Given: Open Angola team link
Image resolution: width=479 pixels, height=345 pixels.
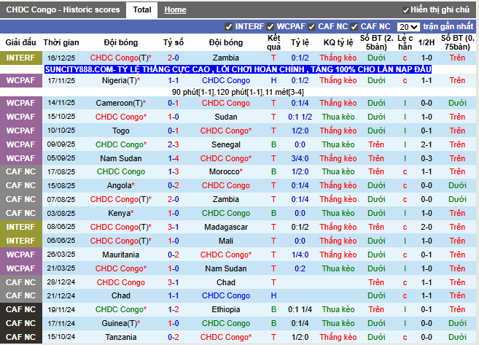Looking at the screenshot, I should (121, 185).
